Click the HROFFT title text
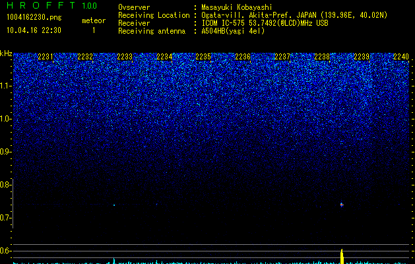The width and height of the screenshot is (415, 264). point(41,5)
